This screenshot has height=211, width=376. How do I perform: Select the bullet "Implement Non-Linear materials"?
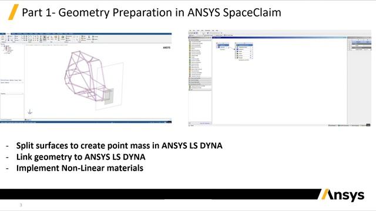[80, 168]
